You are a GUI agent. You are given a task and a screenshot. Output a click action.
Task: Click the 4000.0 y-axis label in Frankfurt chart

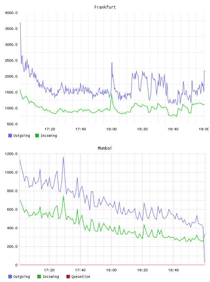pos(11,13)
